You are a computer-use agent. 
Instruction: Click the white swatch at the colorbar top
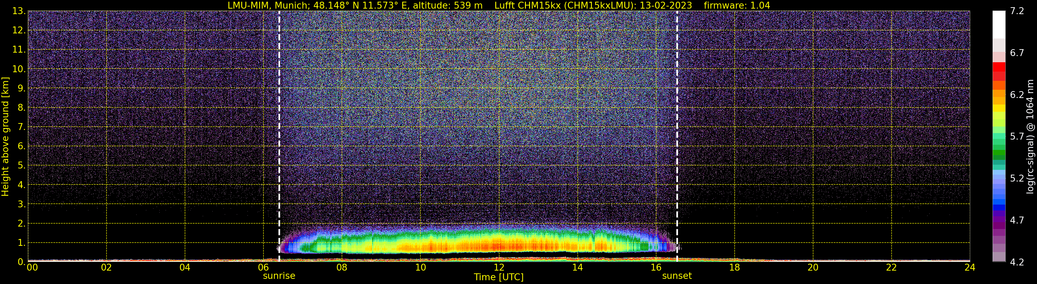point(999,24)
